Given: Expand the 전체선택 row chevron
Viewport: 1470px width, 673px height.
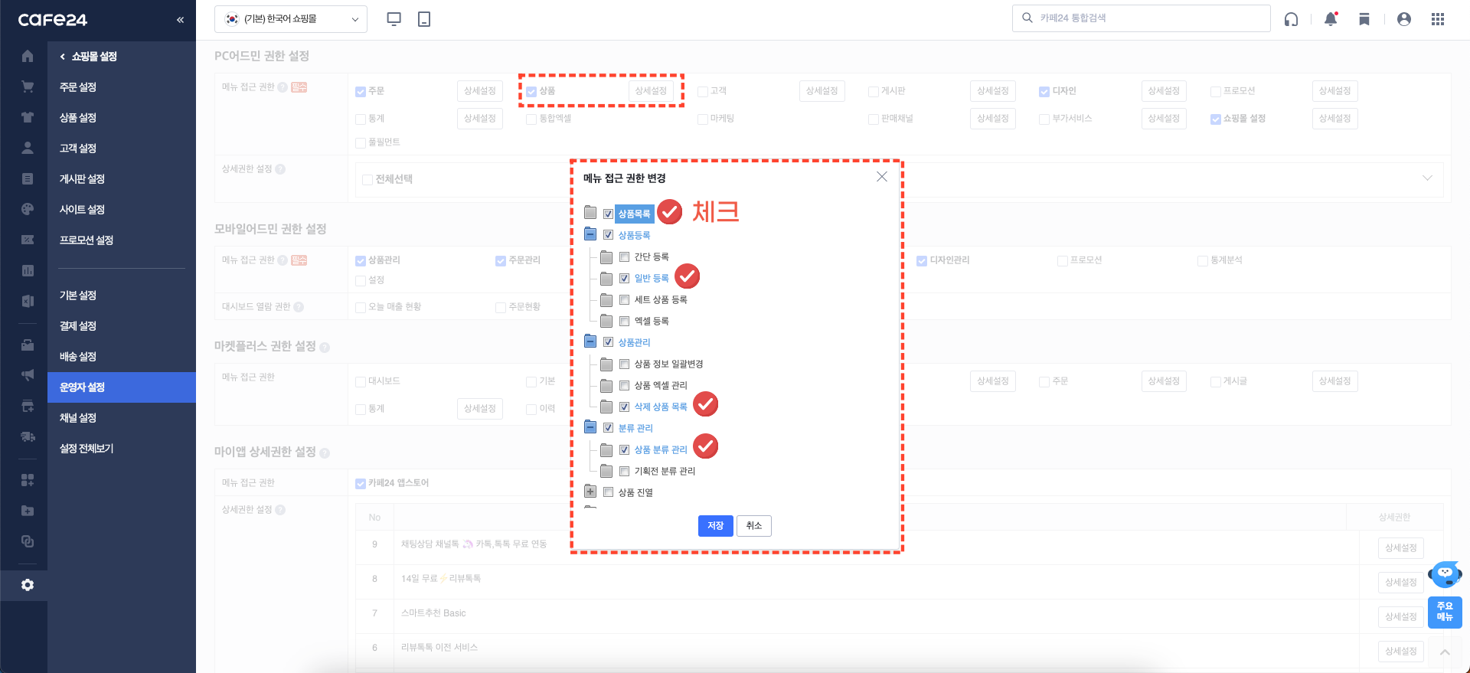Looking at the screenshot, I should [x=1427, y=178].
